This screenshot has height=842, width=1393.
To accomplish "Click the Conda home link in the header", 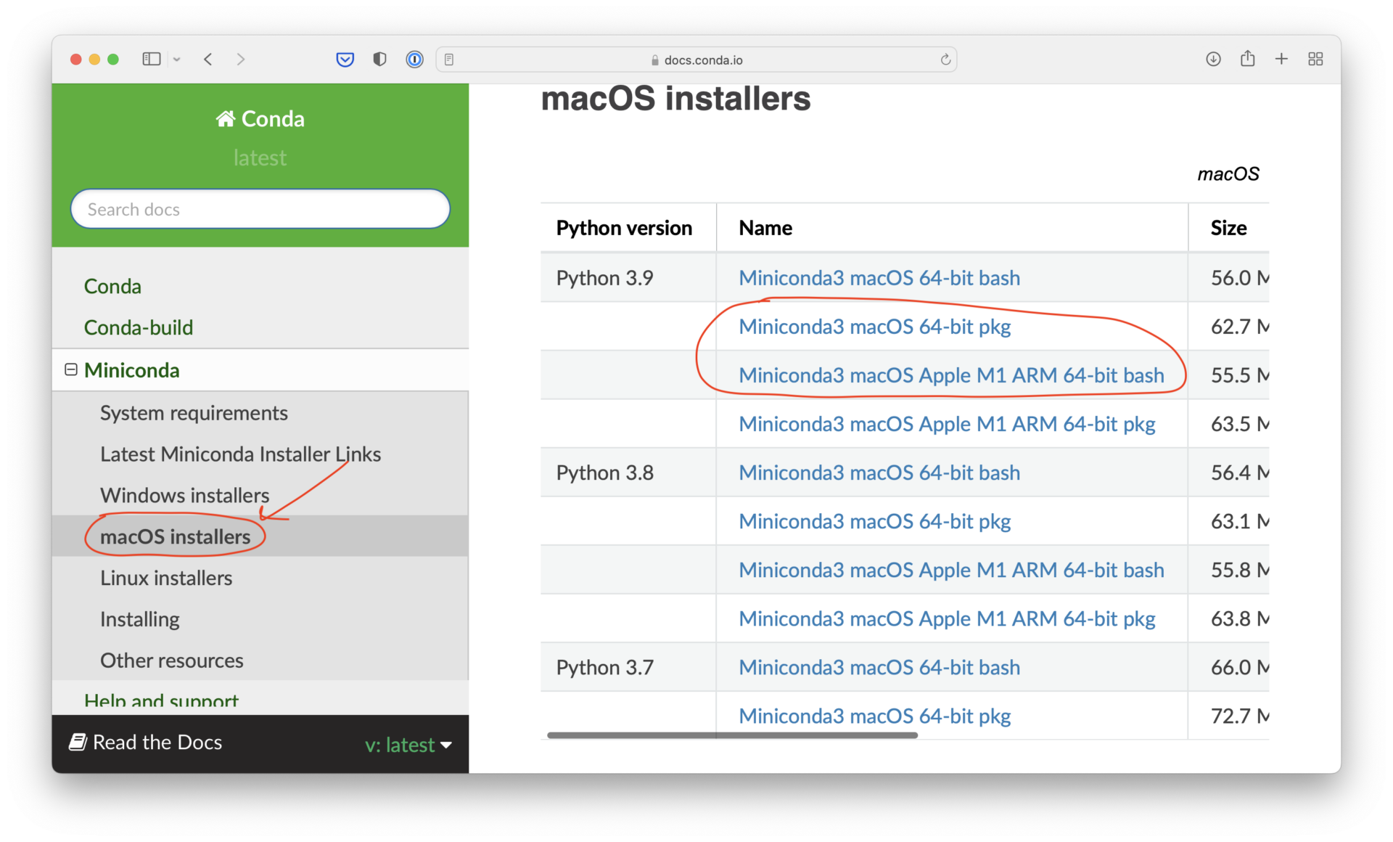I will coord(260,119).
